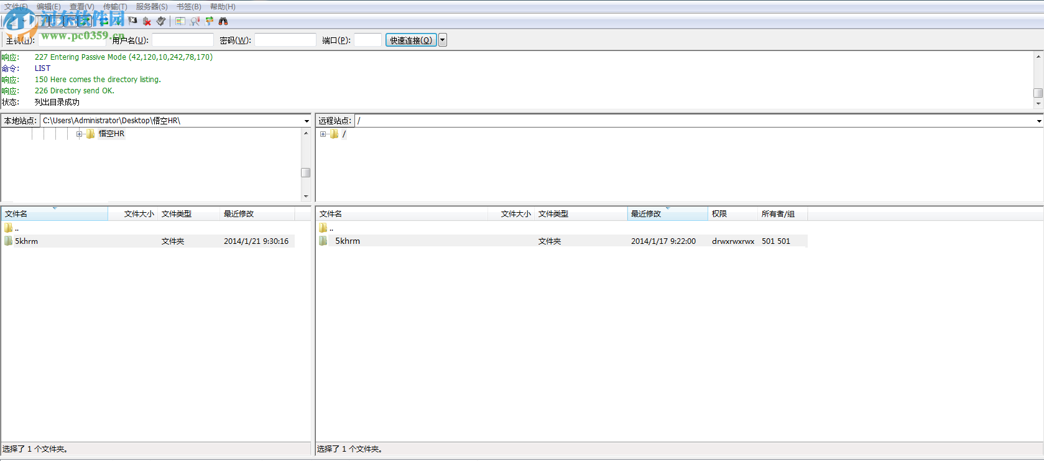Viewport: 1044px width, 461px height.
Task: Click the local tree scrollbar thumb
Action: coord(306,172)
